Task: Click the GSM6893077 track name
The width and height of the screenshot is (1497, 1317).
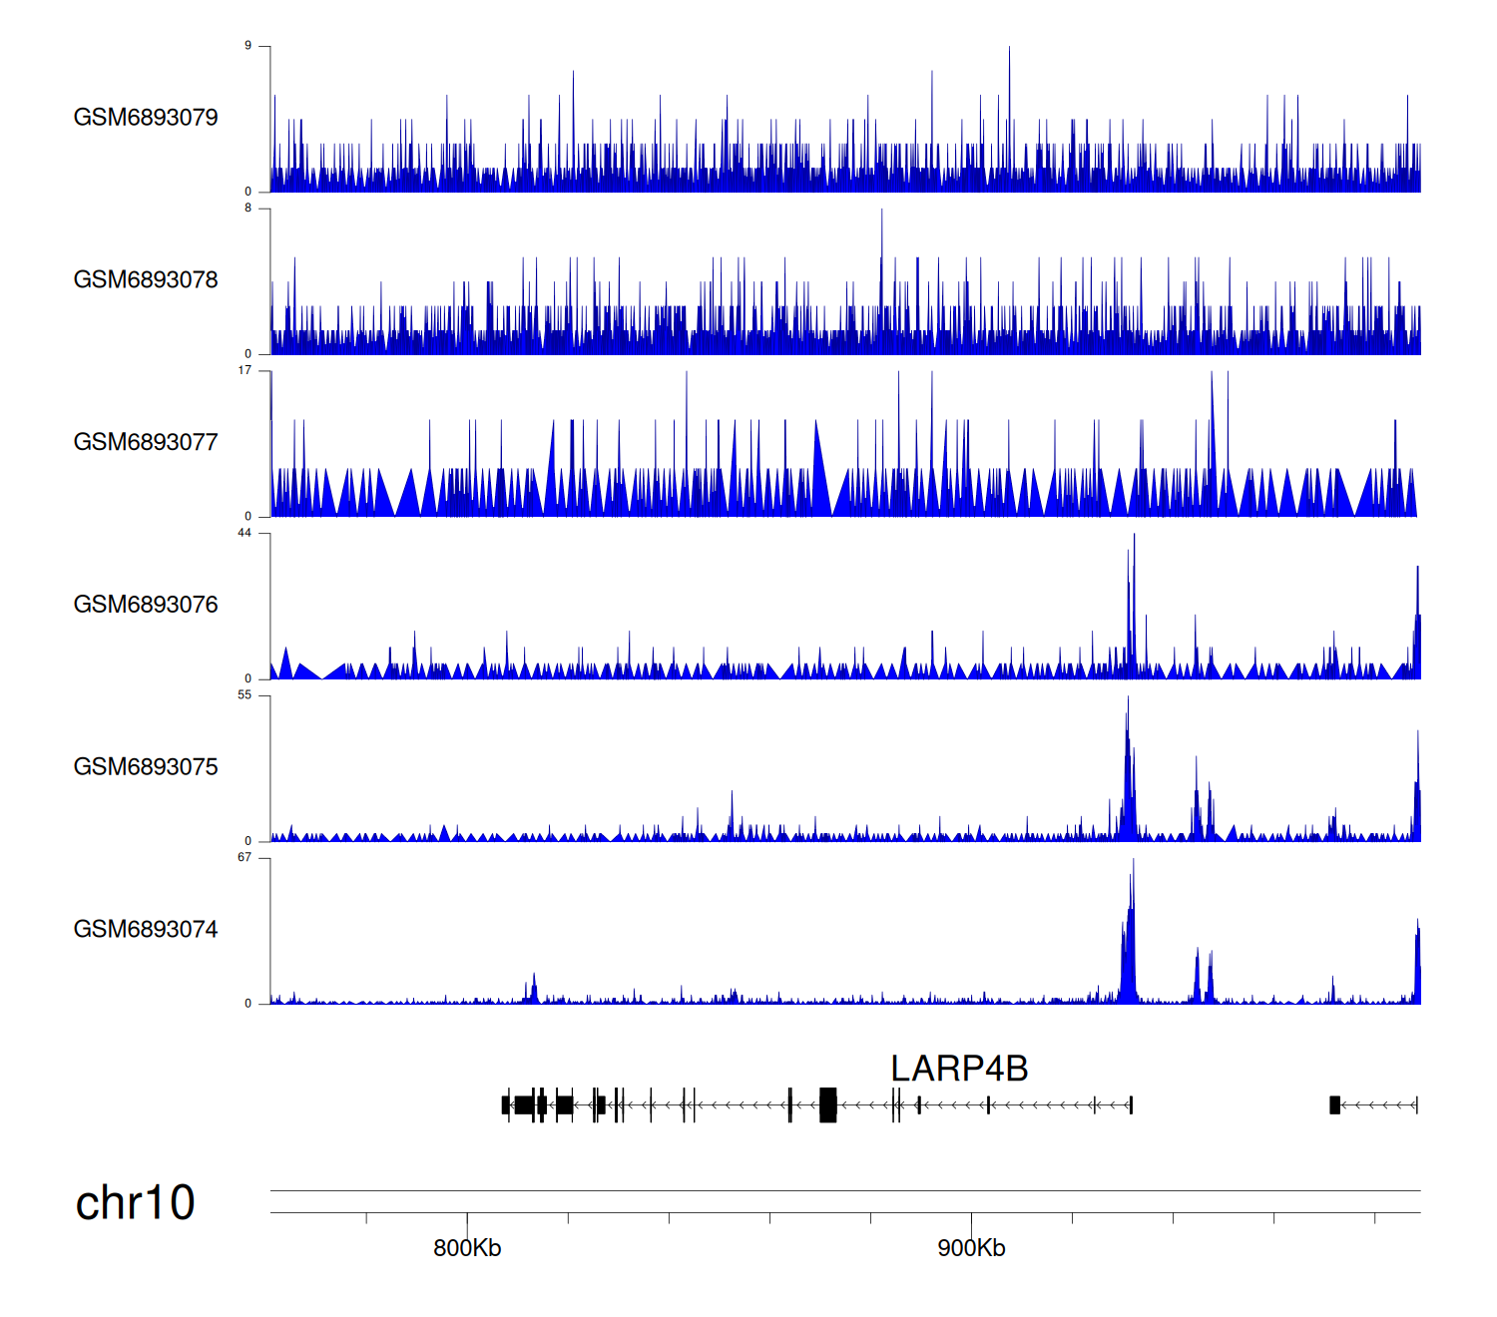Action: 146,443
